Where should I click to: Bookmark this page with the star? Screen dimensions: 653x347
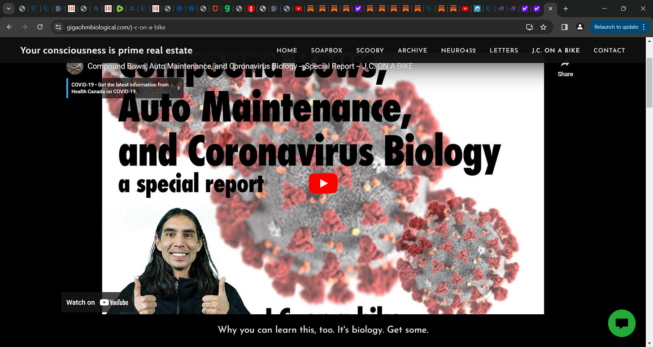[x=543, y=27]
